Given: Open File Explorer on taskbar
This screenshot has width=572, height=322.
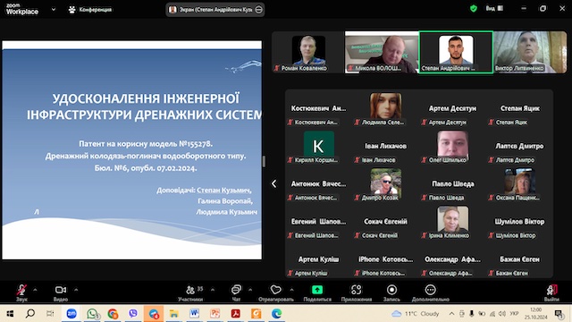Looking at the screenshot, I should point(174,314).
